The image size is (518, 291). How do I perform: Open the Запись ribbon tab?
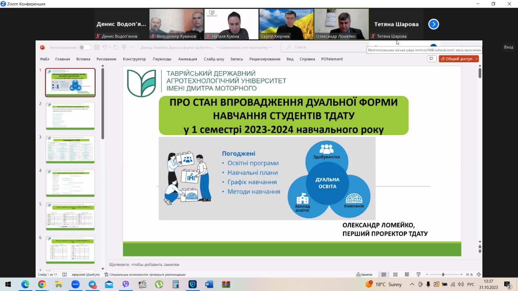coord(237,59)
